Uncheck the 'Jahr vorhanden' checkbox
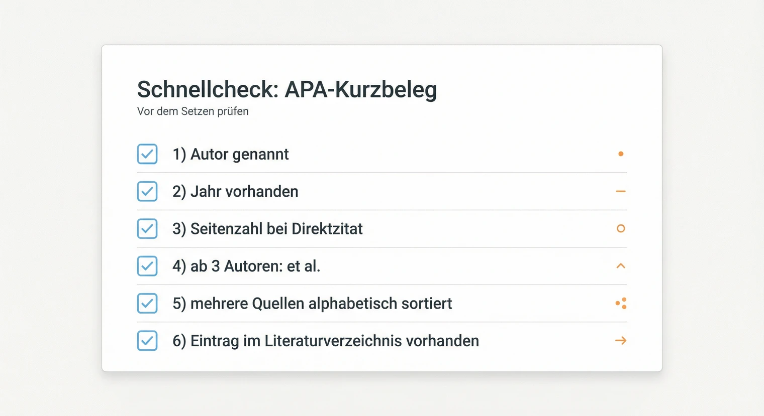Screen dimensions: 764x416 [147, 191]
